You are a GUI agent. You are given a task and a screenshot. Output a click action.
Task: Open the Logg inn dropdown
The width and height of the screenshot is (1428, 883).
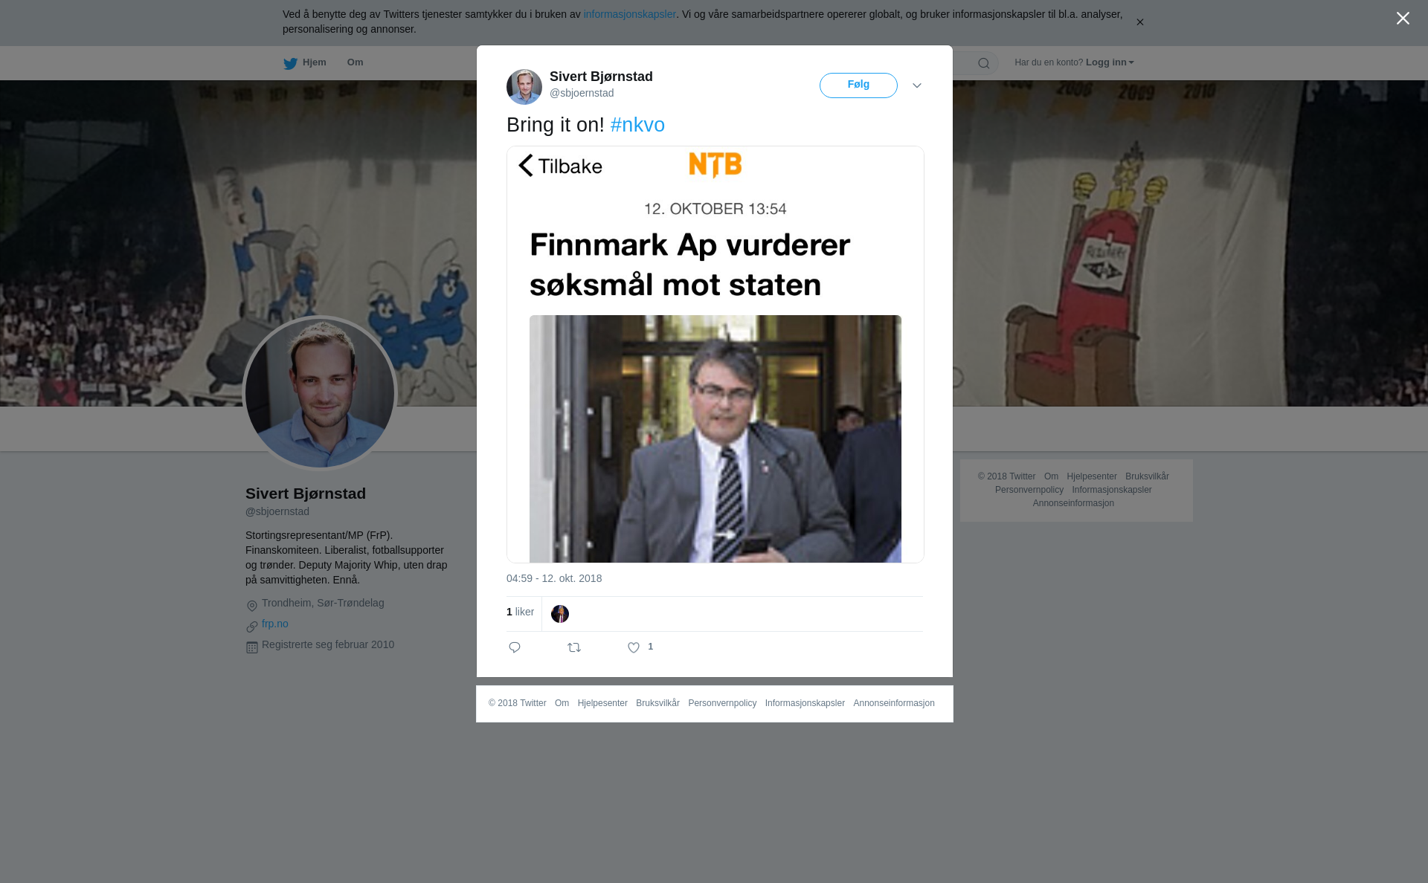coord(1110,62)
